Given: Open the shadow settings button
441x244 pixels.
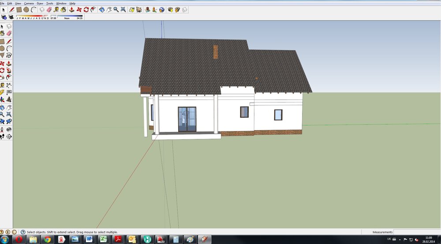Looking at the screenshot, I should pyautogui.click(x=4, y=17).
